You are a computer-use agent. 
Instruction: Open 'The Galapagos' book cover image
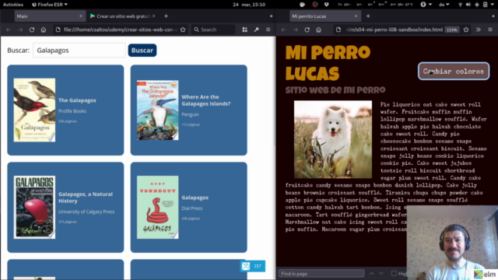(x=34, y=110)
